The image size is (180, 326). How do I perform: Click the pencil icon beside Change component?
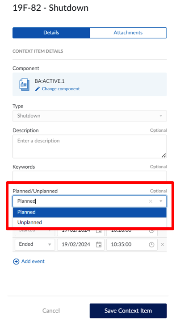(x=38, y=89)
